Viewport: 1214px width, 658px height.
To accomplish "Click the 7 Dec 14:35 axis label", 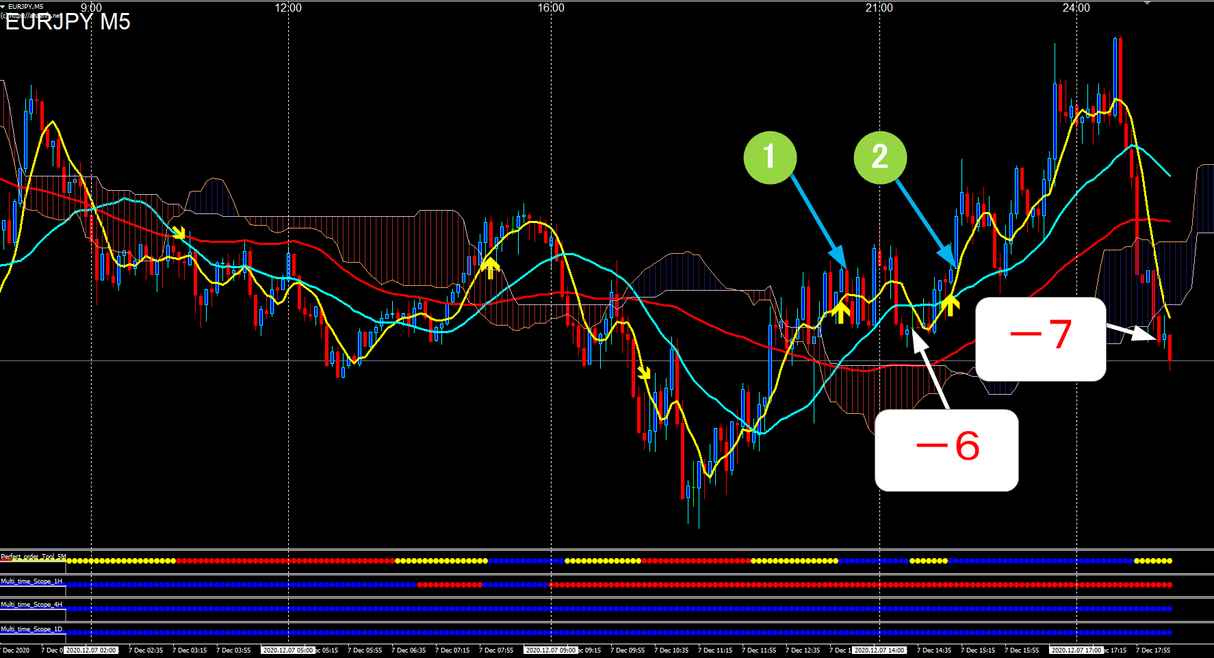I will (x=934, y=650).
